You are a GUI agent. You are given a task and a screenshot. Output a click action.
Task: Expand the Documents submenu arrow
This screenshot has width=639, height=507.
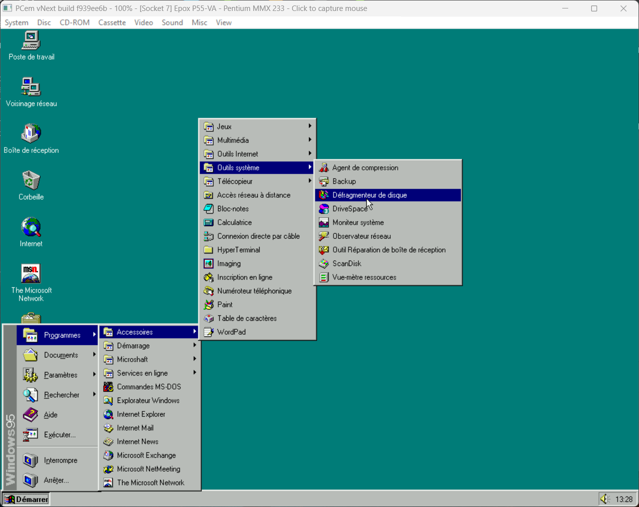94,355
